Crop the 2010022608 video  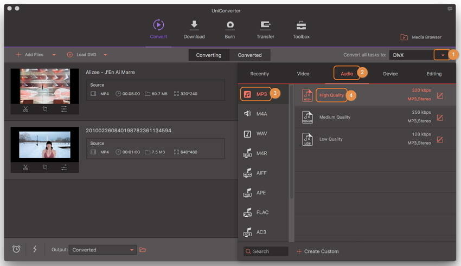coord(45,167)
